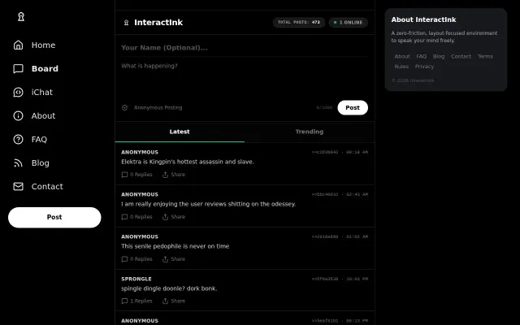Open the Privacy footer link
This screenshot has width=520, height=325.
tap(424, 67)
